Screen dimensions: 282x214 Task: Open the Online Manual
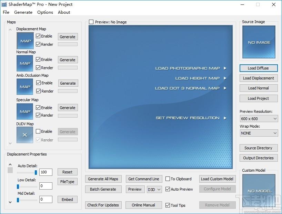pos(143,205)
